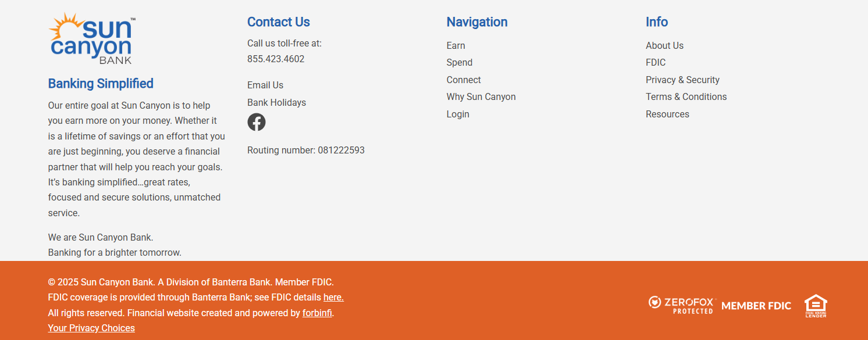Open the About Us page

click(664, 46)
